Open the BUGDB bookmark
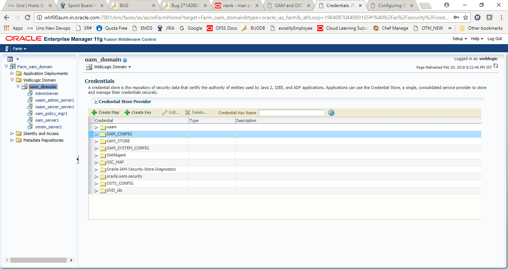The height and width of the screenshot is (270, 508). pos(253,28)
